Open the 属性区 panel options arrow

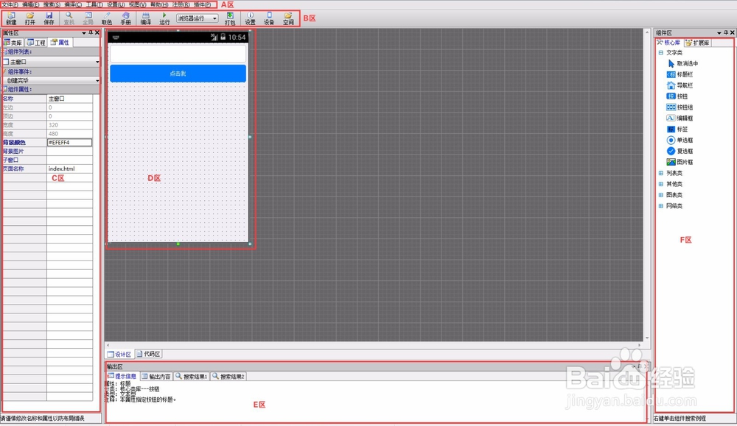(84, 33)
